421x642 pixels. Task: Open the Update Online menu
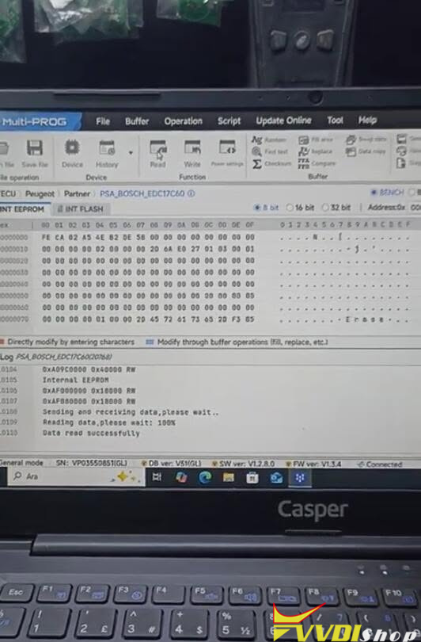pos(283,120)
